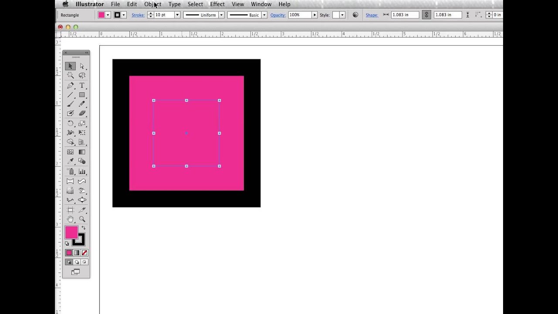This screenshot has width=558, height=314.
Task: Open stroke weight dropdown next to 10 pt
Action: pyautogui.click(x=177, y=15)
